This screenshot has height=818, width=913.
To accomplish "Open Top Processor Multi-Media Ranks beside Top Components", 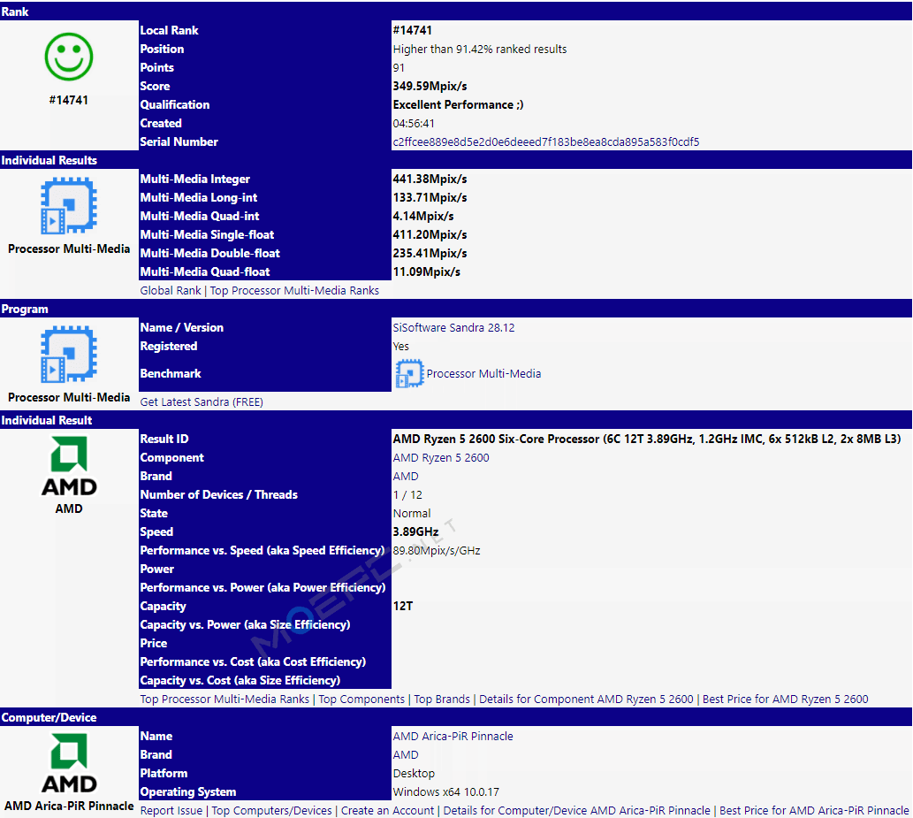I will (224, 700).
